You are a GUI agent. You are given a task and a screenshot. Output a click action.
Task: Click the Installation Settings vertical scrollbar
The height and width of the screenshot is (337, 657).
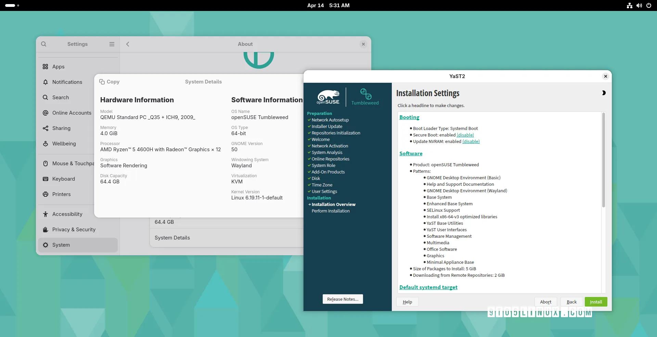[x=603, y=161]
